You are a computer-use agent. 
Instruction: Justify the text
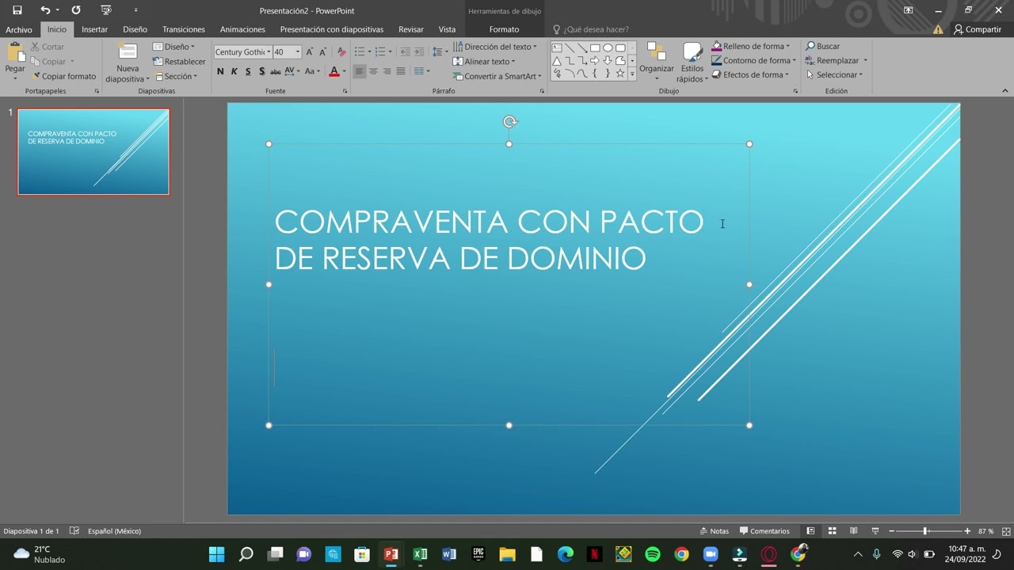point(401,71)
